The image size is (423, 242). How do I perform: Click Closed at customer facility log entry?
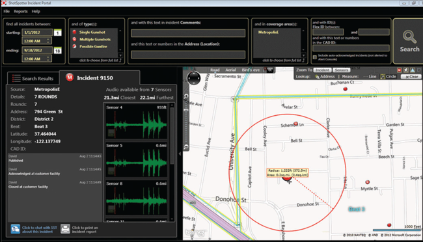[x=55, y=185]
